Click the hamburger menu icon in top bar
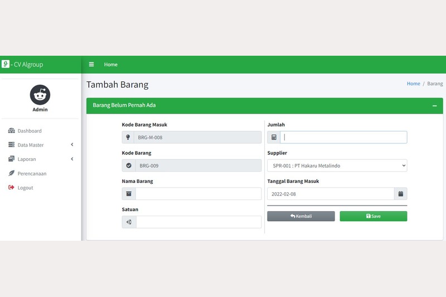 coord(91,65)
